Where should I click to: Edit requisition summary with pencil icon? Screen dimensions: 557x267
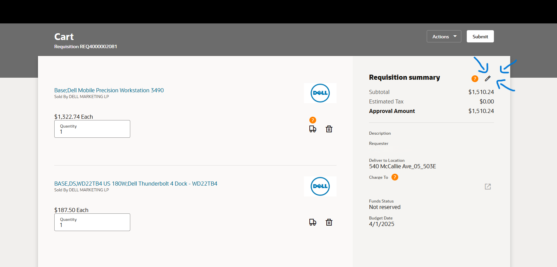point(487,79)
